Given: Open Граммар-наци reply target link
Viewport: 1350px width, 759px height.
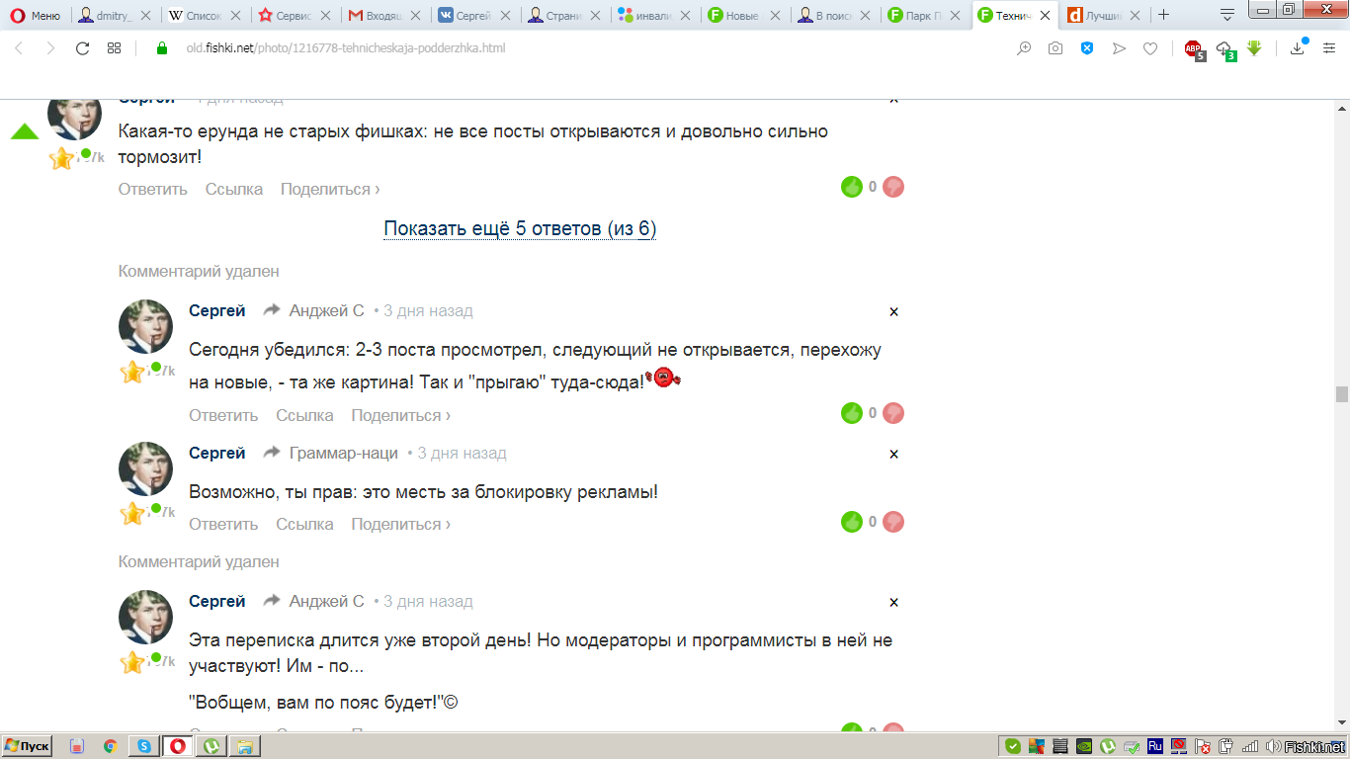Looking at the screenshot, I should [344, 453].
